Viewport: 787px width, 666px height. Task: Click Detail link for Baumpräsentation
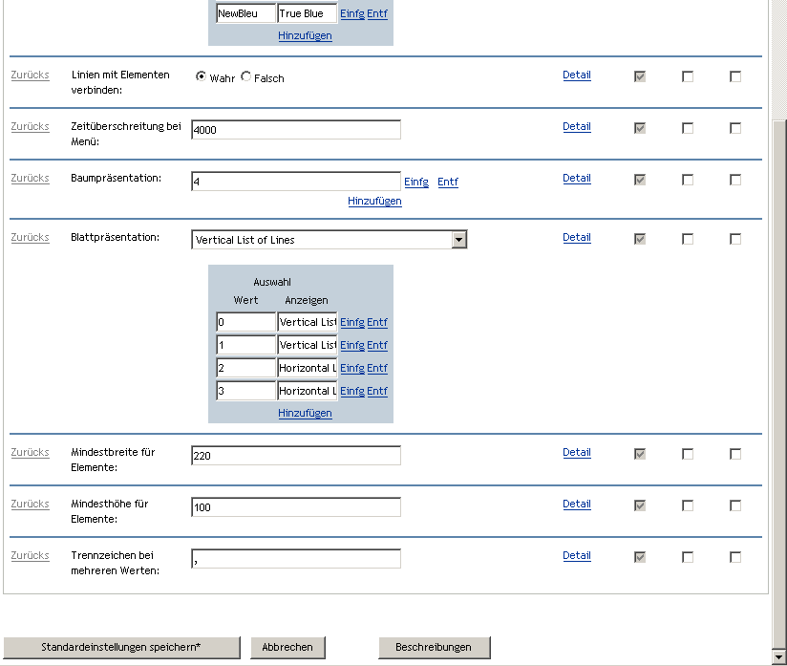tap(576, 179)
